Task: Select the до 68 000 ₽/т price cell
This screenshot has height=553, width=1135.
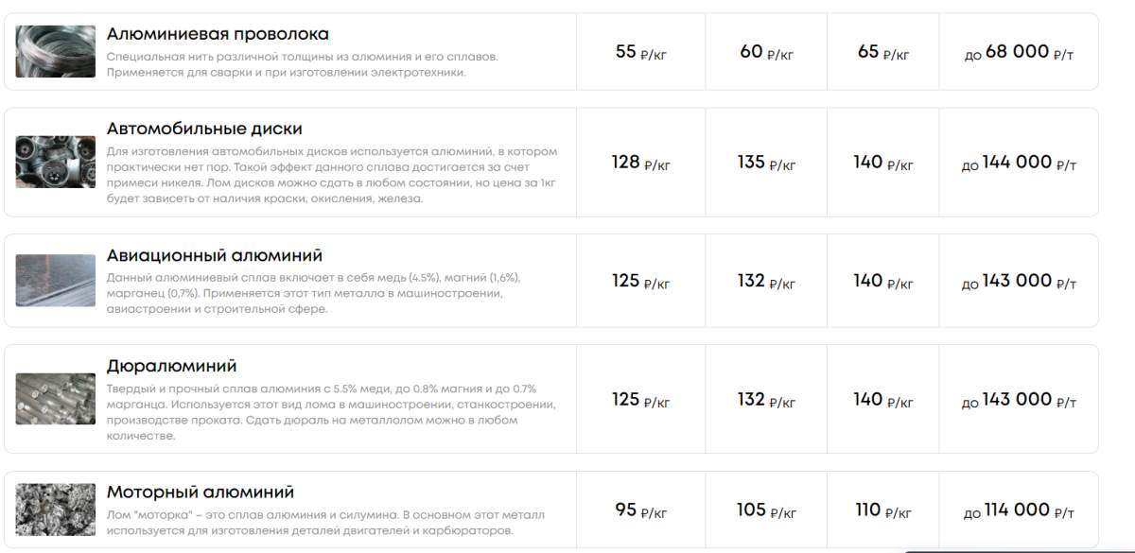Action: tap(1019, 52)
